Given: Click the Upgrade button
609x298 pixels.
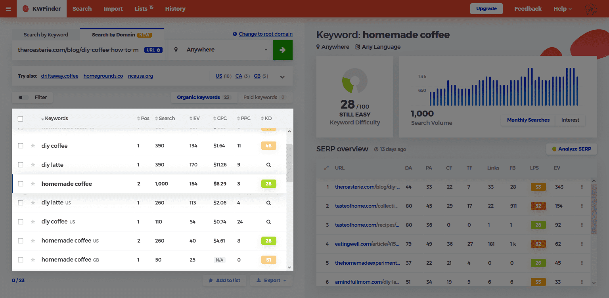Looking at the screenshot, I should [486, 9].
